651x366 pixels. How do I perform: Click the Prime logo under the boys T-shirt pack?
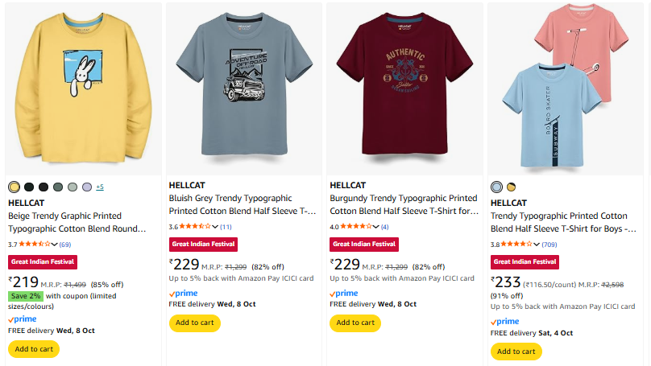click(505, 322)
